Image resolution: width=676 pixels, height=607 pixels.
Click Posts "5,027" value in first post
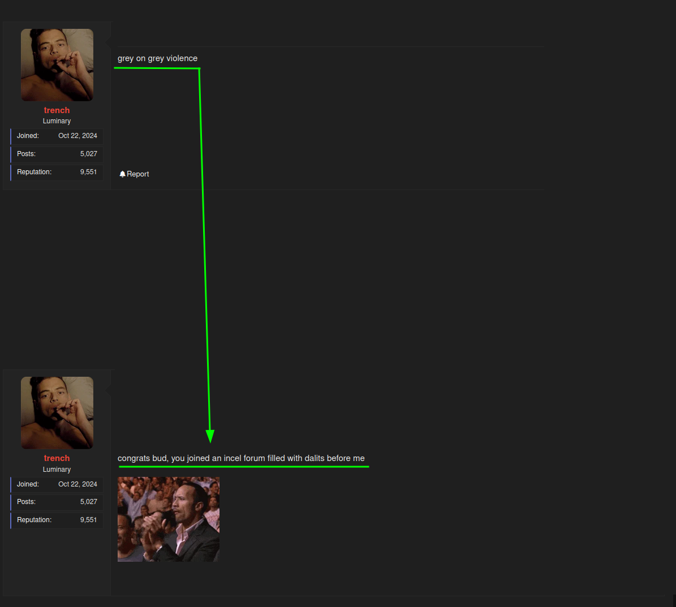click(89, 154)
